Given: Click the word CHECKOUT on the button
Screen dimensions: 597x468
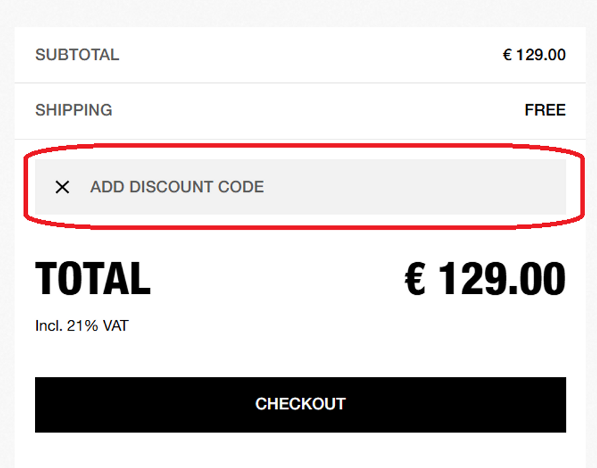Looking at the screenshot, I should click(300, 404).
